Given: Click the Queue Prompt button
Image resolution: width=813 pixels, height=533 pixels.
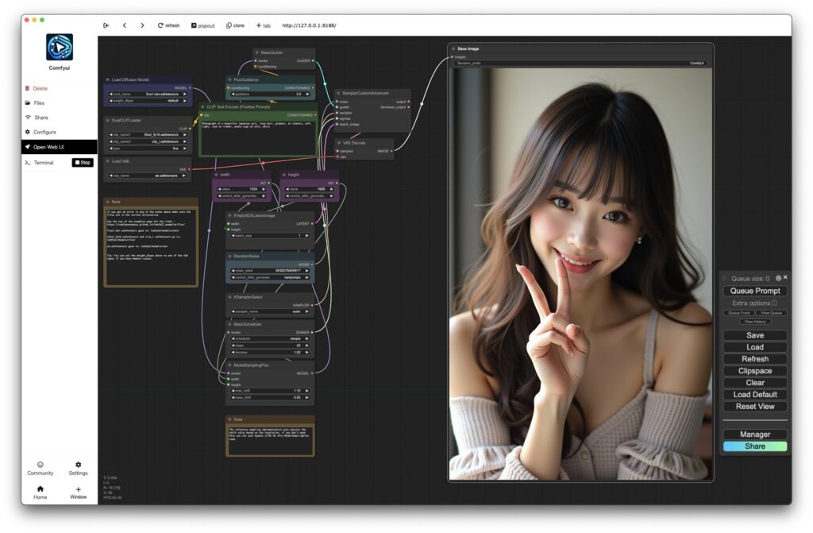Looking at the screenshot, I should click(755, 291).
